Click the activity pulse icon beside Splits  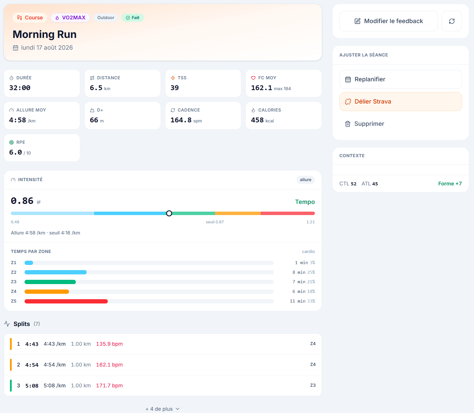pos(7,324)
